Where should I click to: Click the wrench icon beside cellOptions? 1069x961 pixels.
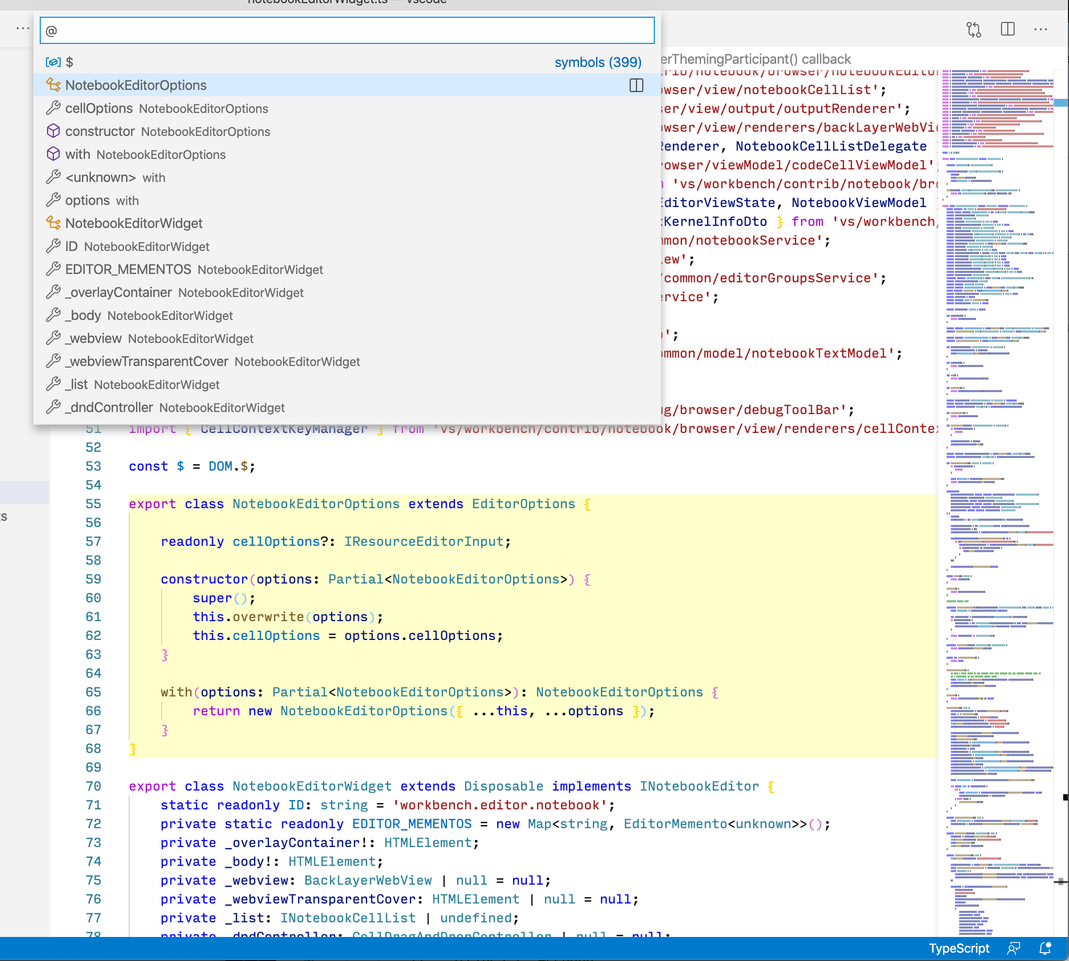pos(53,108)
